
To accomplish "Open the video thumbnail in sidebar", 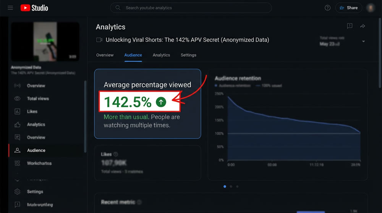I will 45,41.
